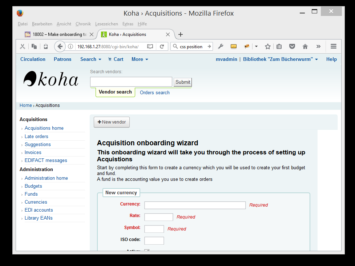Close the Koha Acquisitions tab
Image resolution: width=355 pixels, height=266 pixels.
168,34
